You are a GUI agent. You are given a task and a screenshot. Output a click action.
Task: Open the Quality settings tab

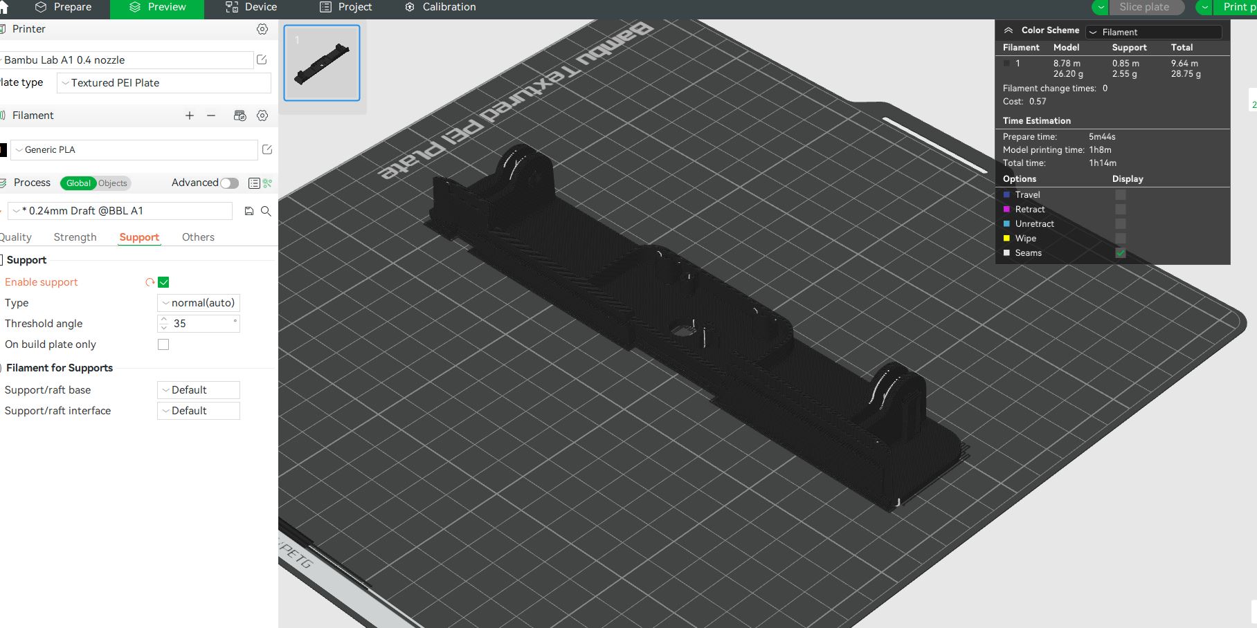[x=15, y=237]
